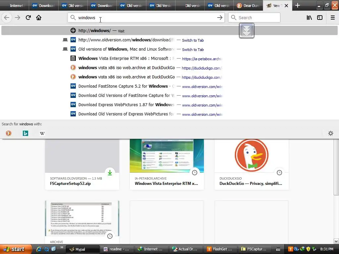Open the DuckDuckGo duck logo thumbnail
Screen dimensions: 339x254
pos(252,156)
